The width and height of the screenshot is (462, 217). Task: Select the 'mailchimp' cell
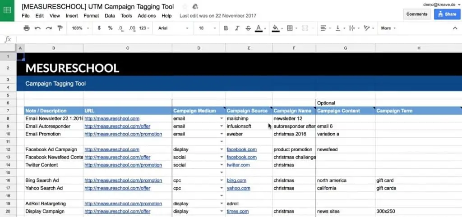coord(249,118)
